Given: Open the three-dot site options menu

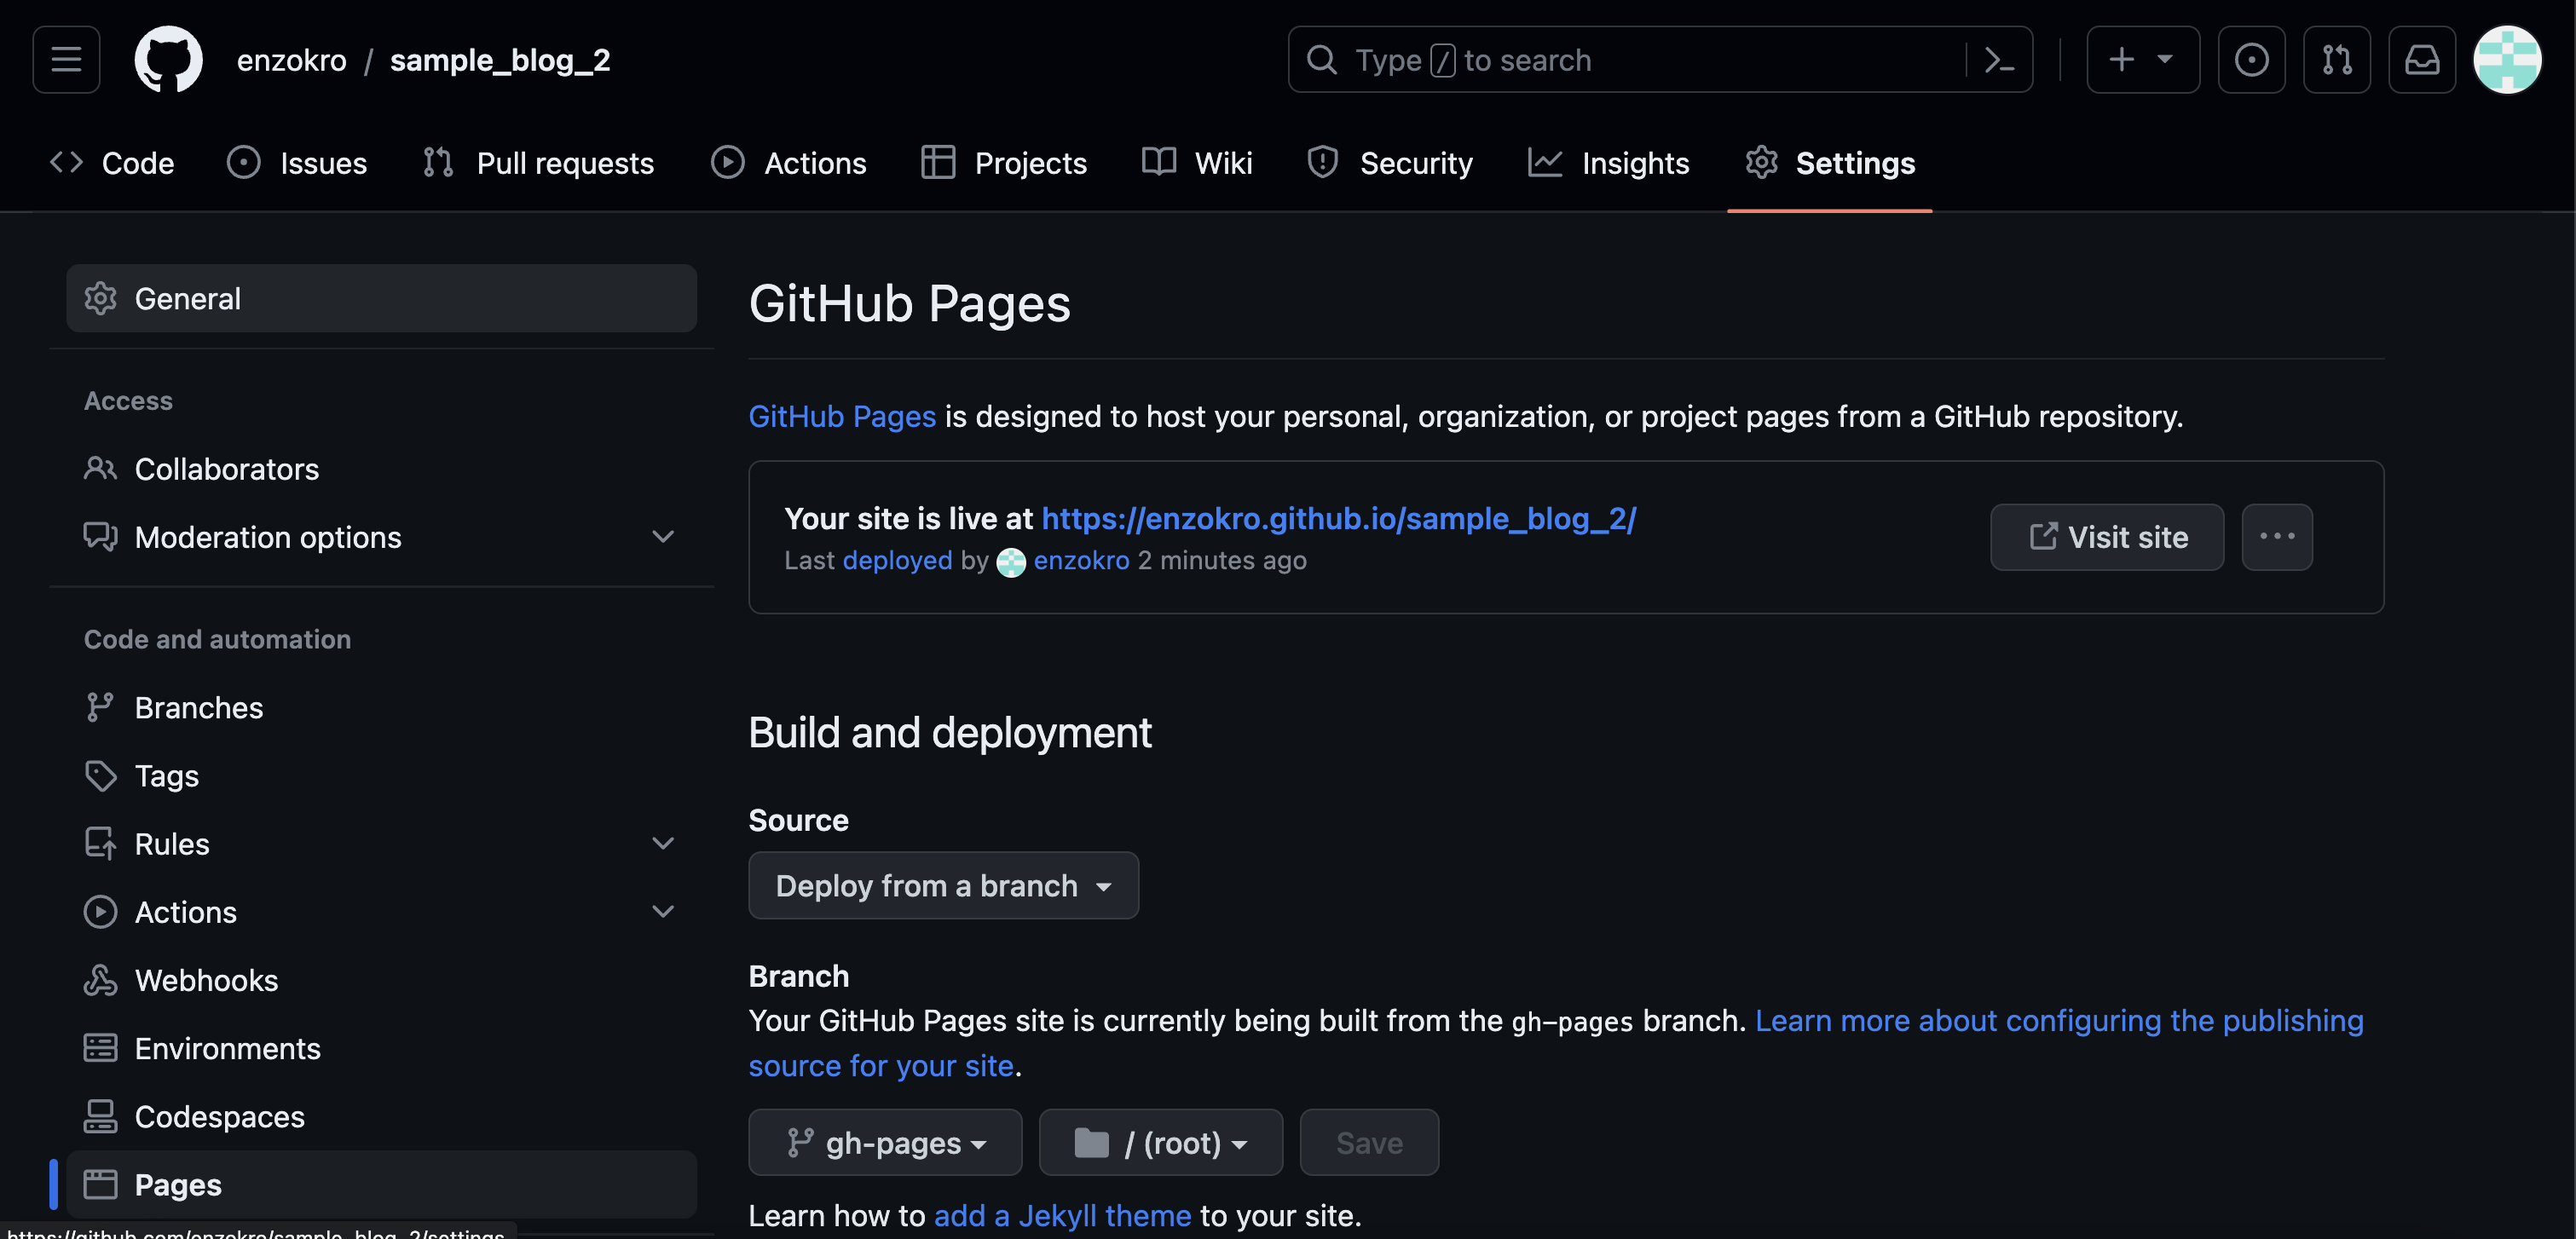Looking at the screenshot, I should pyautogui.click(x=2277, y=537).
